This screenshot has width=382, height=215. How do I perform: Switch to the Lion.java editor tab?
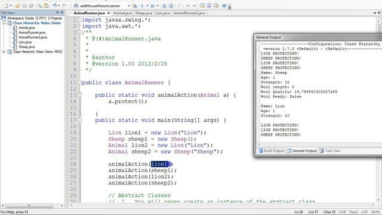coord(163,13)
